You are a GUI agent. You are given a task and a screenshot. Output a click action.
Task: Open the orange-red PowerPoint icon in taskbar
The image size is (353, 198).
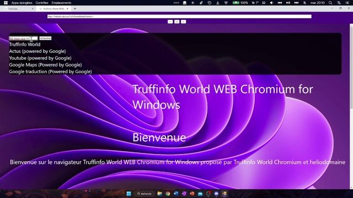[192, 194]
